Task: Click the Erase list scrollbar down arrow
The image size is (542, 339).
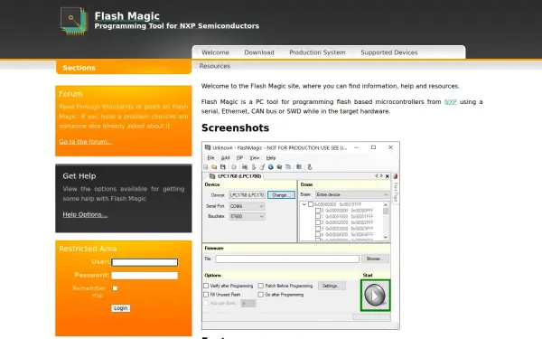Action: click(x=386, y=237)
